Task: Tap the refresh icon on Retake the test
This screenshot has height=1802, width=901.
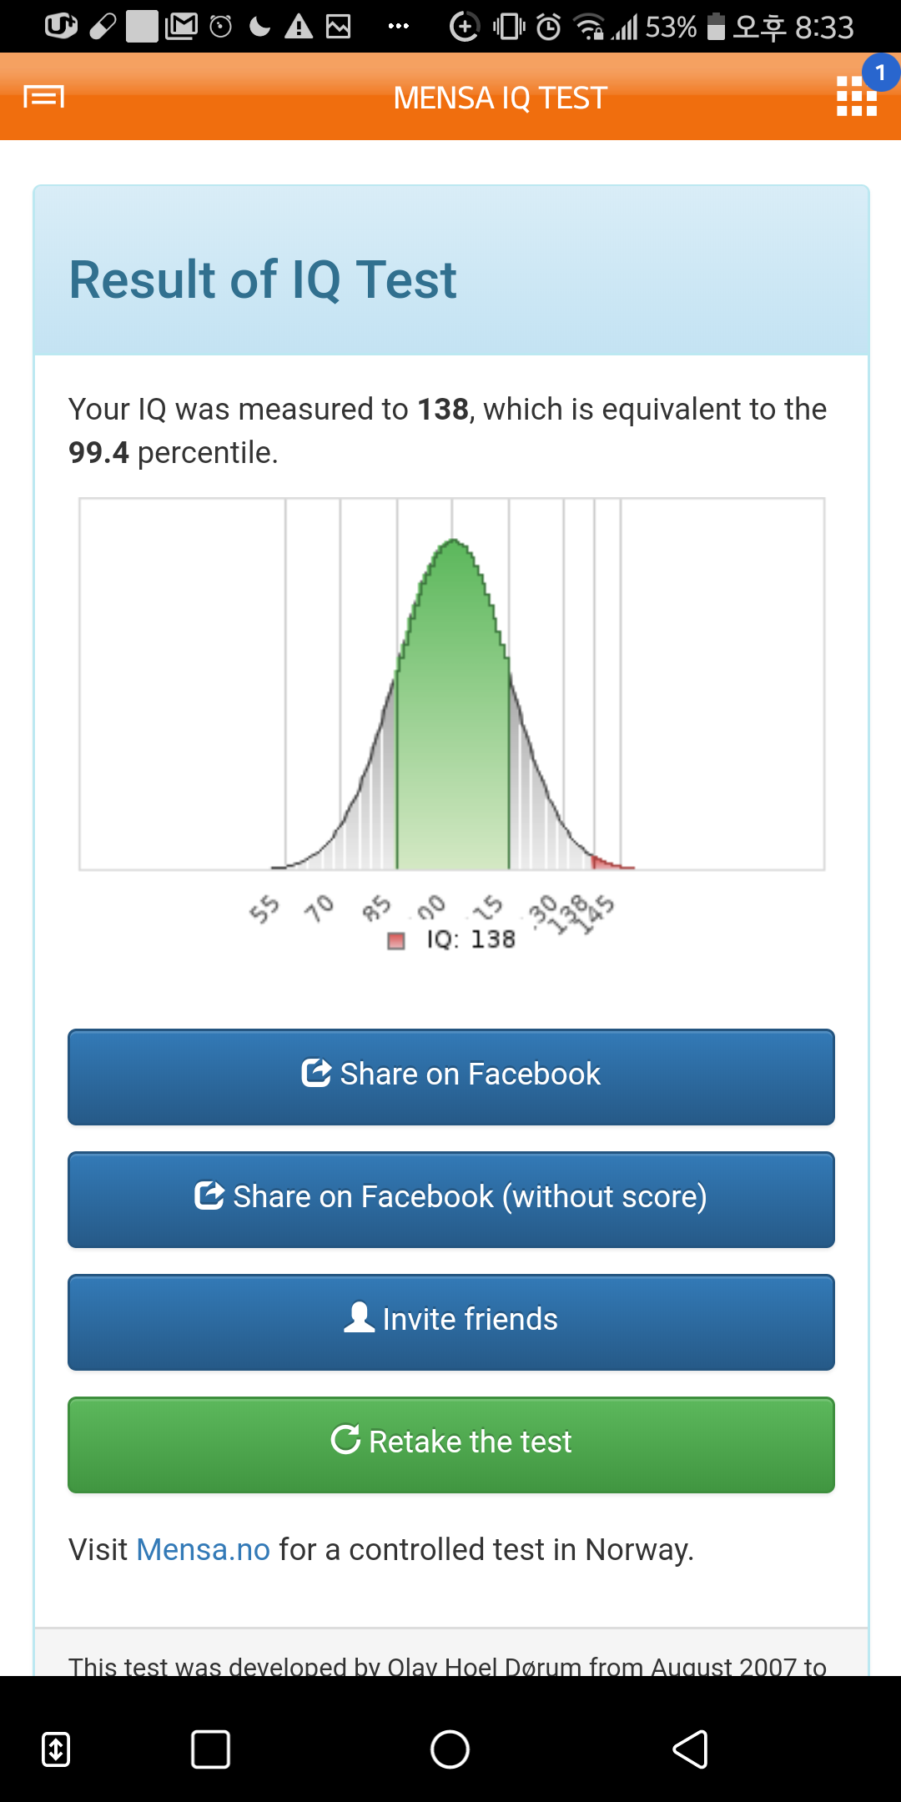Action: 345,1439
